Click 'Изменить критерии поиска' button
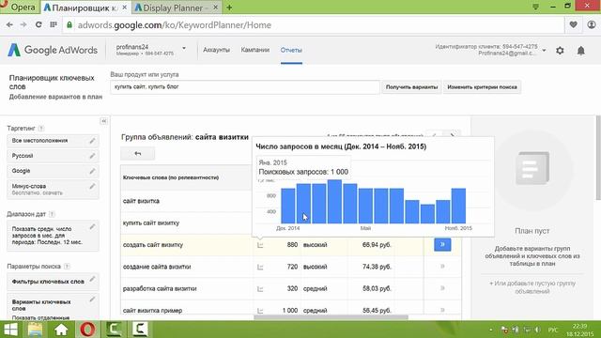The image size is (601, 338). click(x=482, y=87)
